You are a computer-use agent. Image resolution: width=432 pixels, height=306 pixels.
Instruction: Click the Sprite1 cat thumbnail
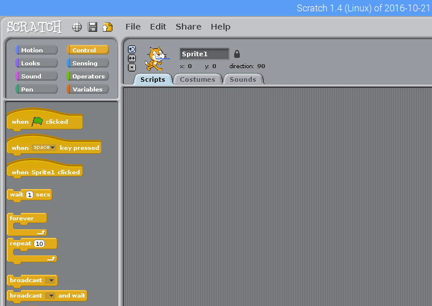pos(155,58)
